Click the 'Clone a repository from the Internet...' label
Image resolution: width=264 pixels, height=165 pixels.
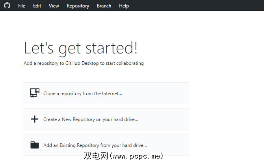click(83, 93)
